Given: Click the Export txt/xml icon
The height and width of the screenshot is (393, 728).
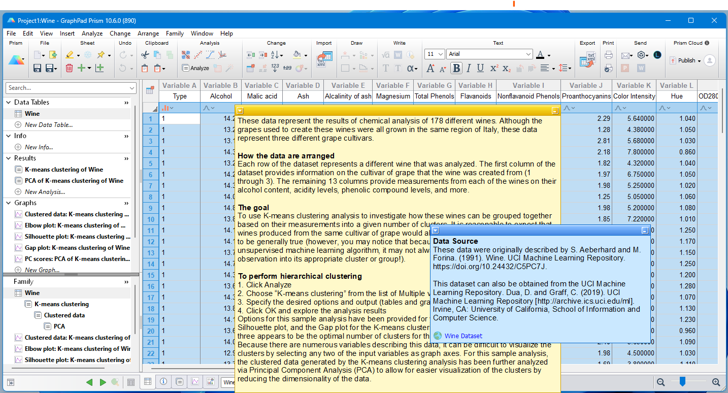Looking at the screenshot, I should coord(587,58).
